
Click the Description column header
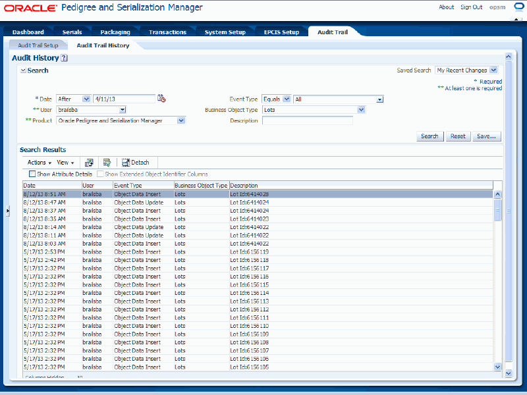[x=361, y=186]
